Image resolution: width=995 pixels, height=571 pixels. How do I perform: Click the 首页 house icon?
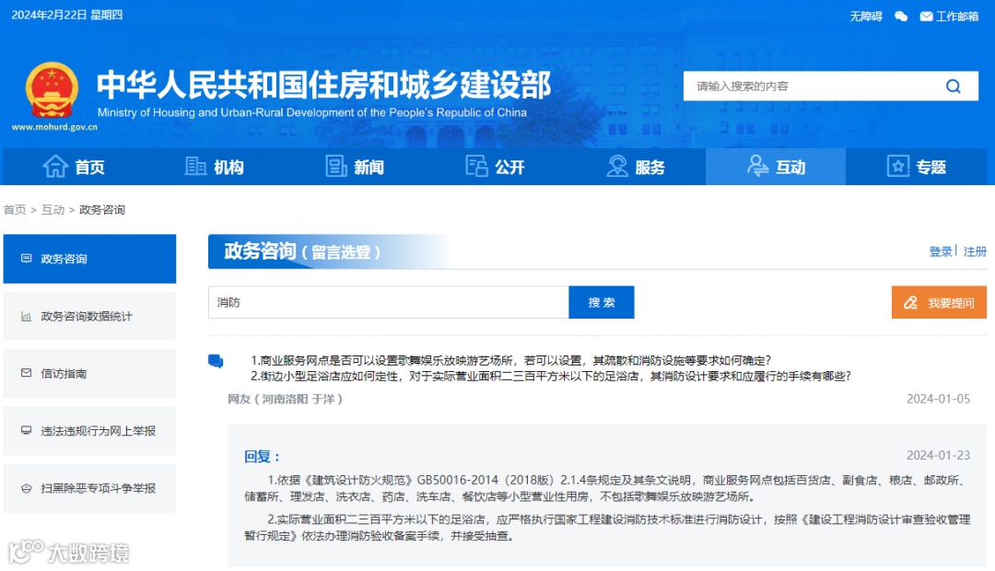pyautogui.click(x=55, y=167)
